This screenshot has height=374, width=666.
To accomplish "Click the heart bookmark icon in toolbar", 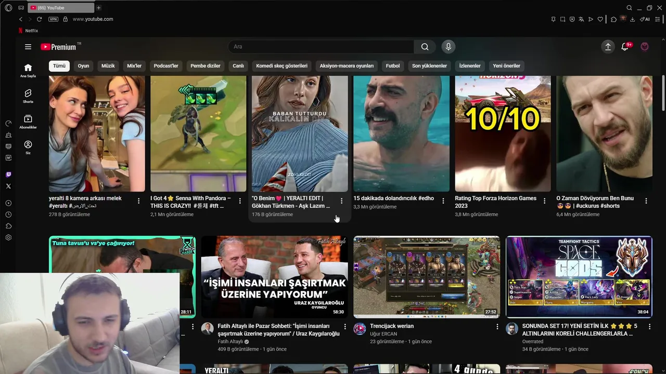I will (600, 19).
